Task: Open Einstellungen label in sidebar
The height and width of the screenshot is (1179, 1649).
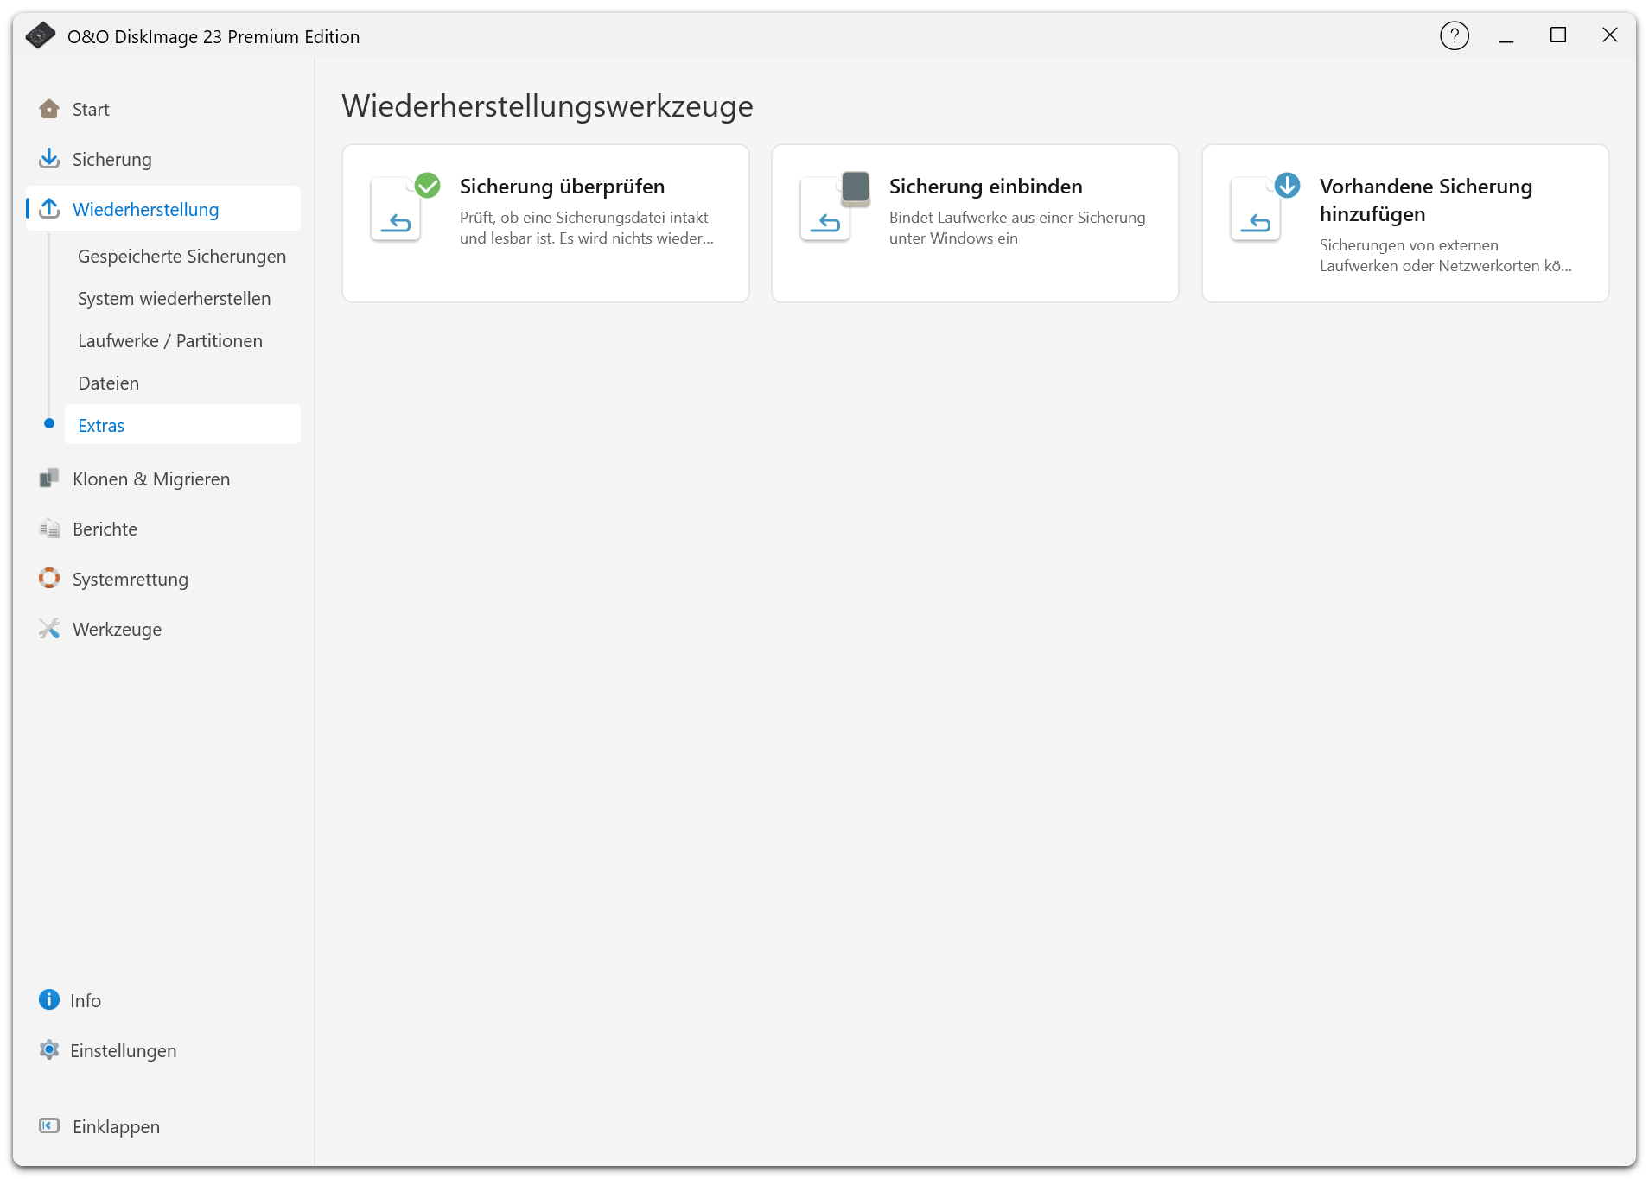Action: pos(123,1051)
